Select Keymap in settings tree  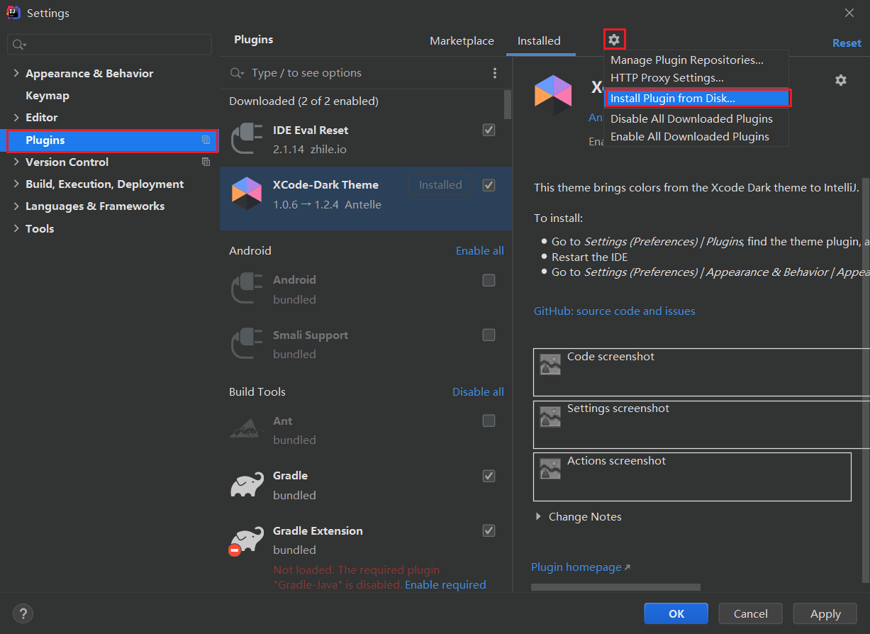[48, 96]
